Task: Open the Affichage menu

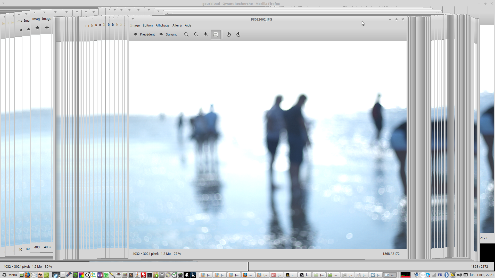Action: point(162,25)
